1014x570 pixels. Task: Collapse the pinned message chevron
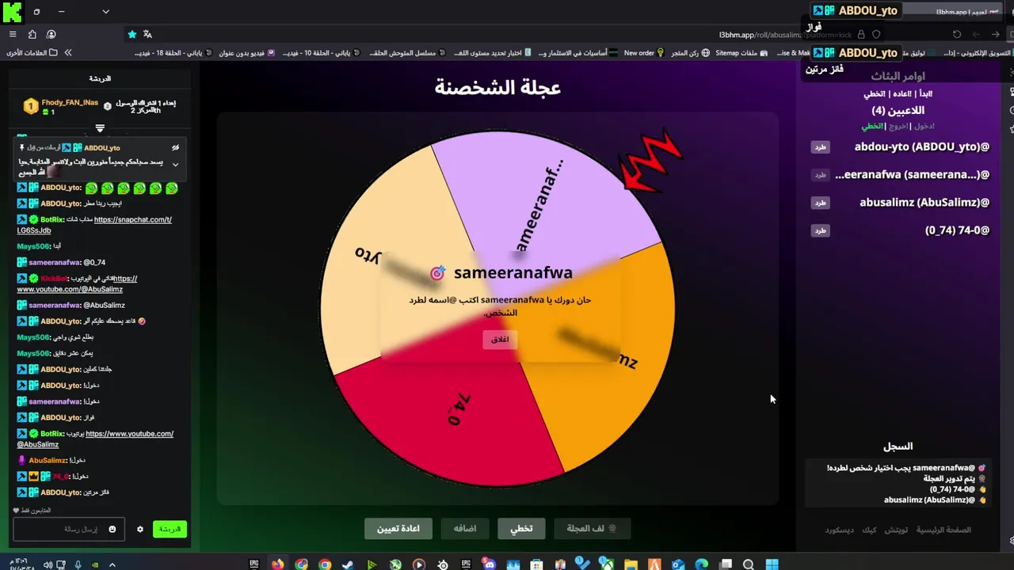175,164
